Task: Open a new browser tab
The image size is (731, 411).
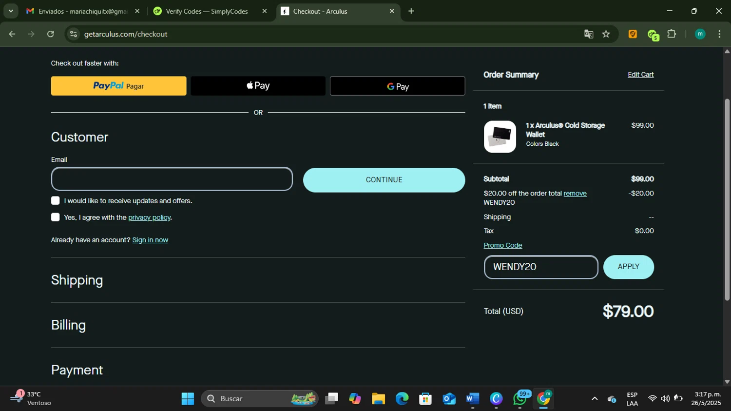Action: click(411, 11)
